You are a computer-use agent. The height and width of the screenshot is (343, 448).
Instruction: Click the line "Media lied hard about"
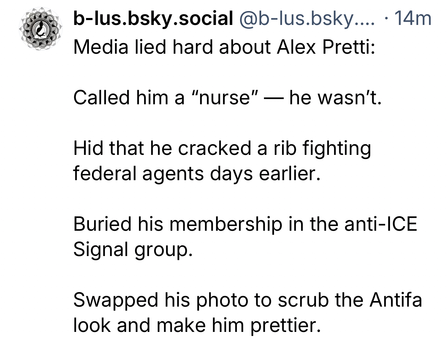(x=172, y=47)
